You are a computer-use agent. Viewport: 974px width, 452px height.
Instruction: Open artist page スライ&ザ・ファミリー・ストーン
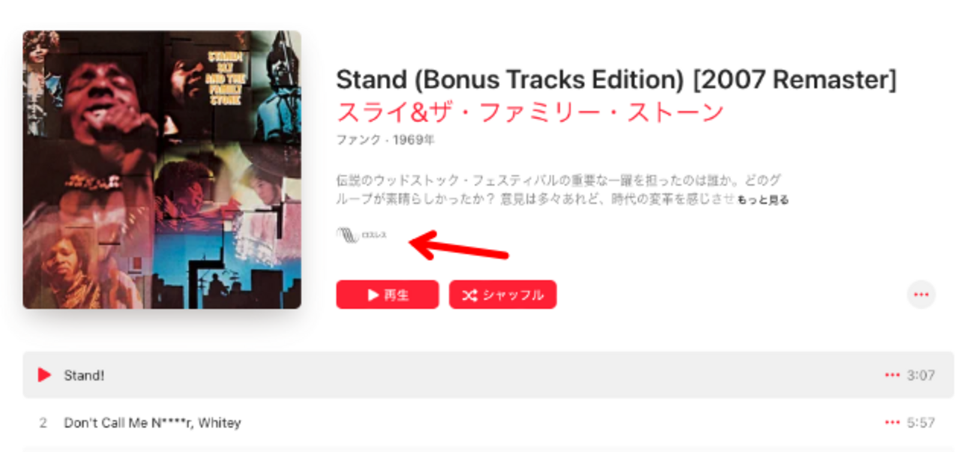pyautogui.click(x=530, y=112)
